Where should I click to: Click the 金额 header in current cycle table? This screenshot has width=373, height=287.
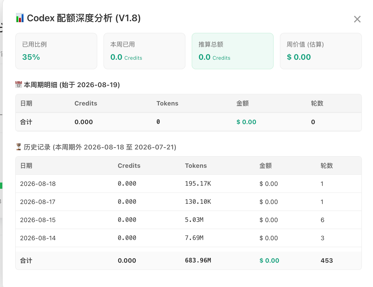[243, 103]
